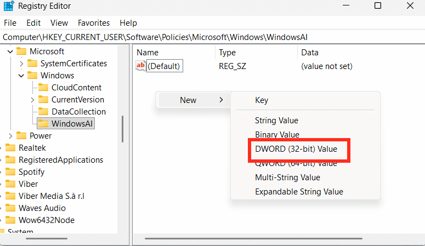Screen dimensions: 425x246
Task: Click the Power folder icon
Action: pyautogui.click(x=21, y=135)
